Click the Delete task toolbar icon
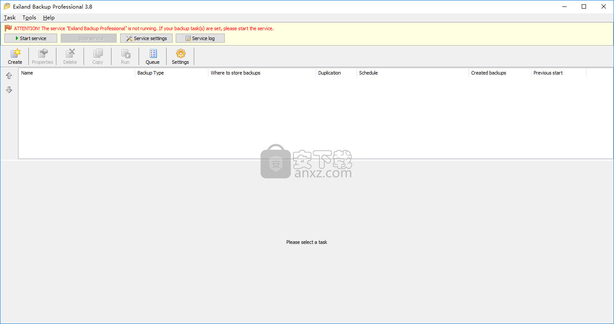The image size is (614, 324). click(x=70, y=56)
